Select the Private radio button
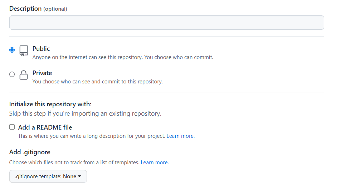Screen dimensions: 351x189 click(x=12, y=74)
